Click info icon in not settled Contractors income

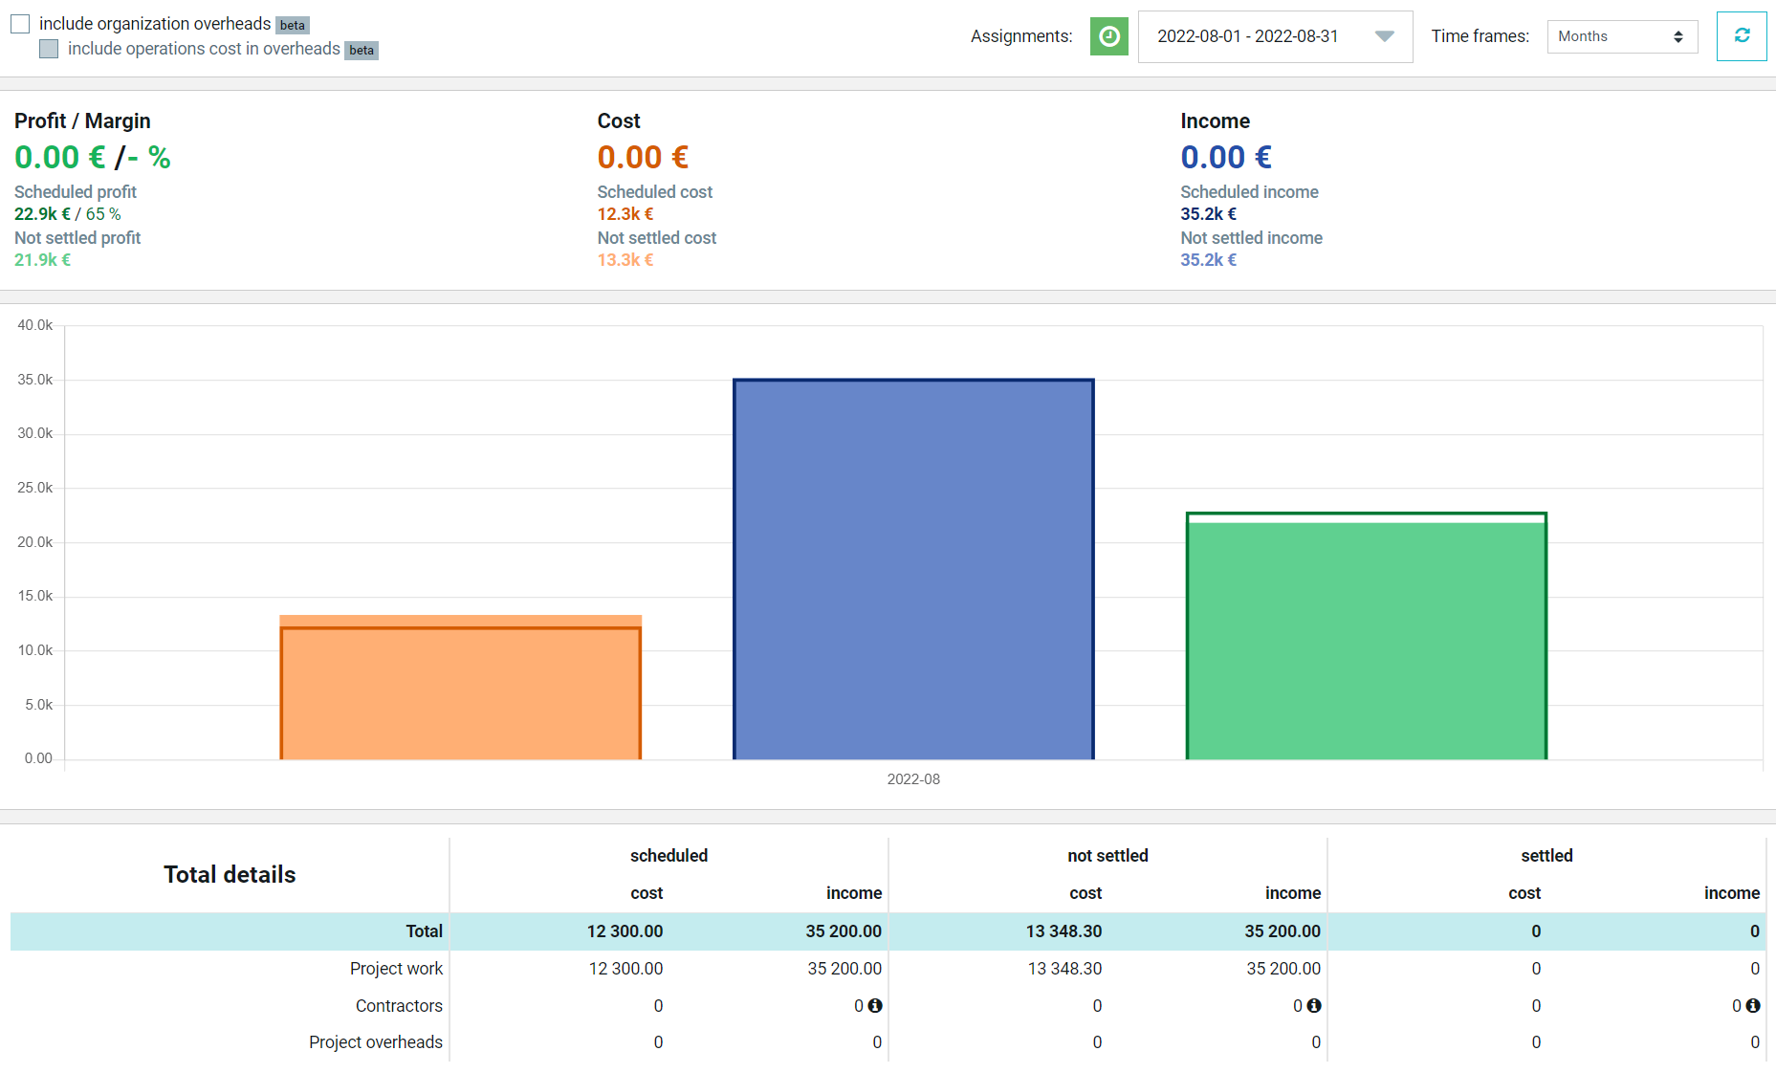pos(1314,1005)
